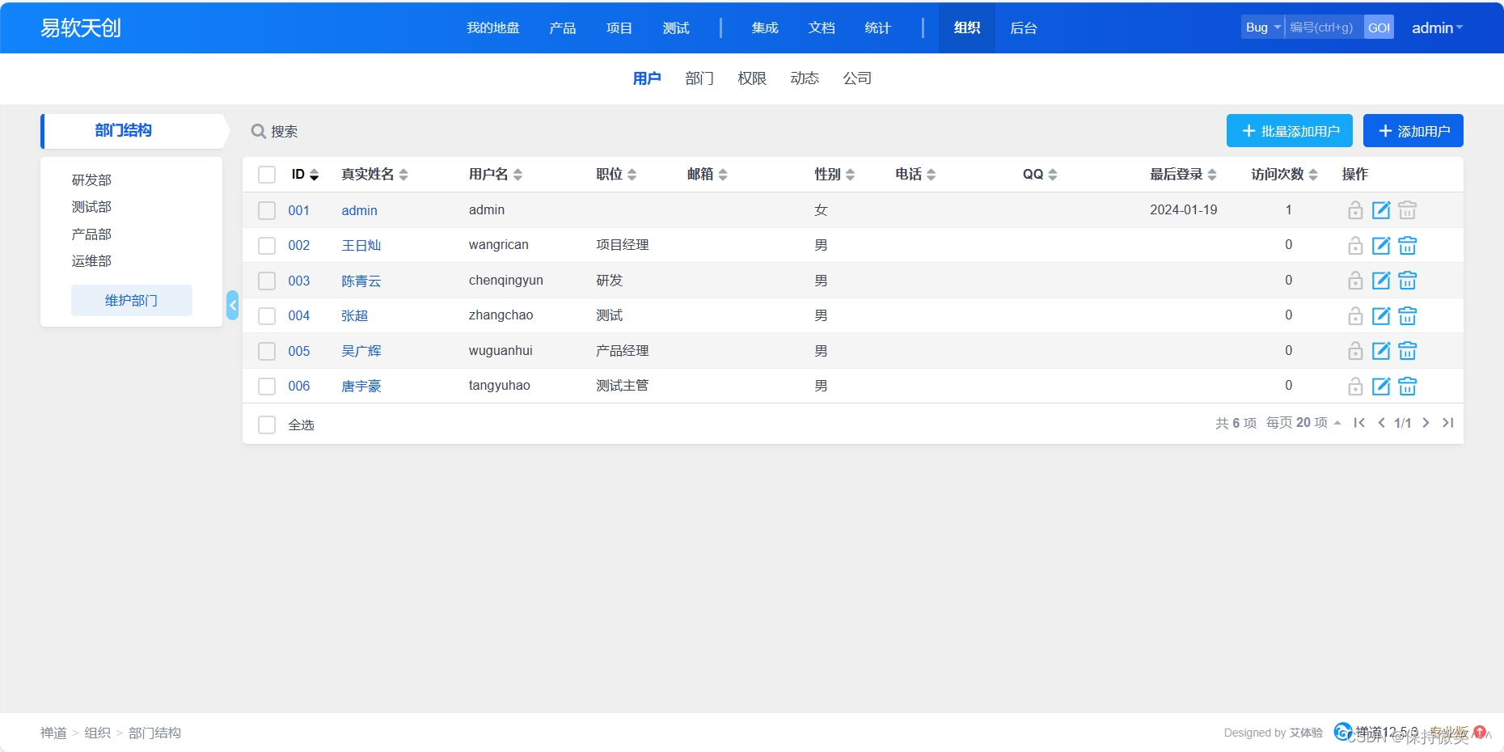Viewport: 1504px width, 752px height.
Task: Open user link 陈青云
Action: click(x=361, y=281)
